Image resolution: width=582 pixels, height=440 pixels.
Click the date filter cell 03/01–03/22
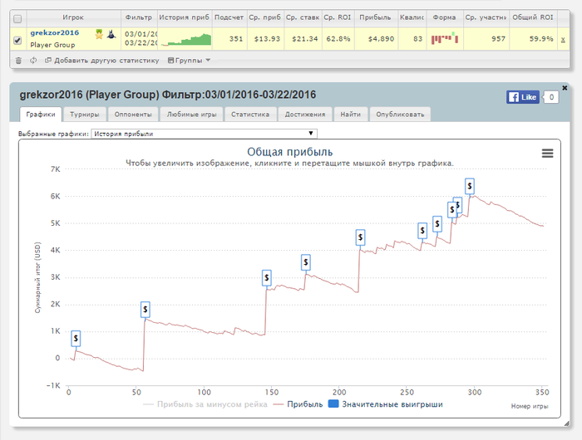click(x=141, y=38)
